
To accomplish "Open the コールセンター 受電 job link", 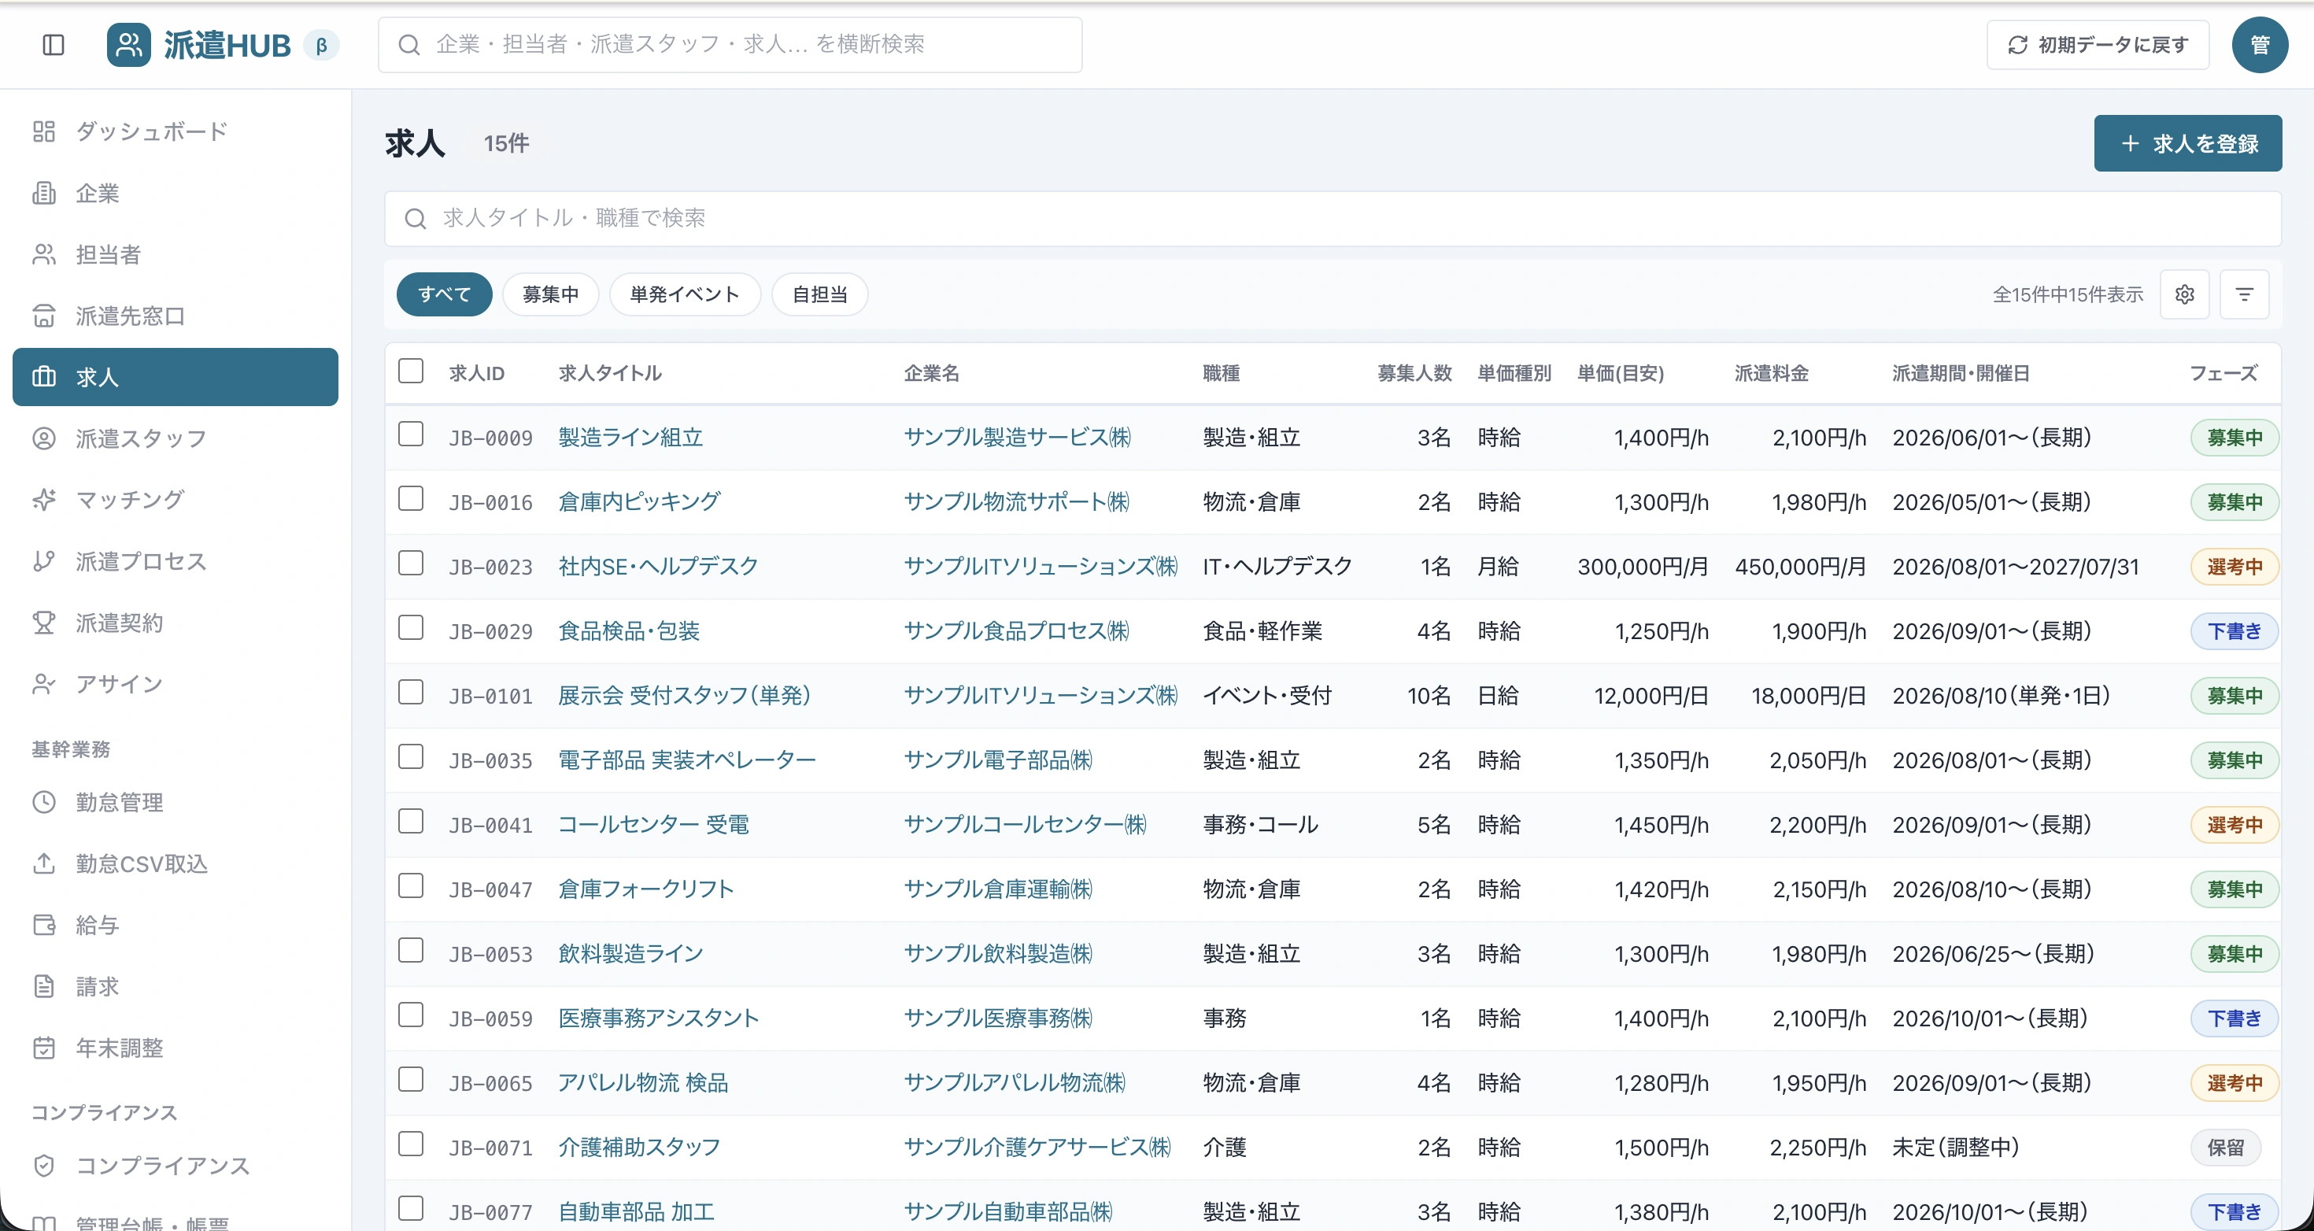I will [x=653, y=825].
